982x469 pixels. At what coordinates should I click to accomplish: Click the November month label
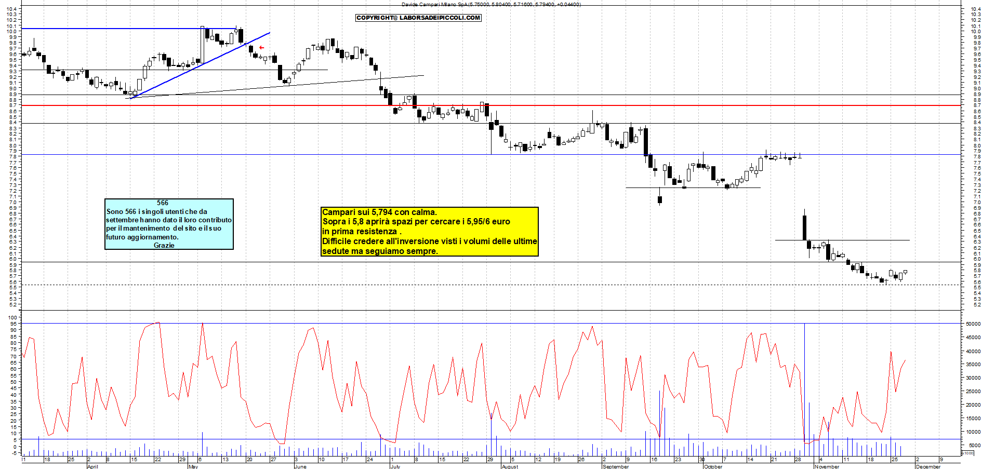[827, 466]
